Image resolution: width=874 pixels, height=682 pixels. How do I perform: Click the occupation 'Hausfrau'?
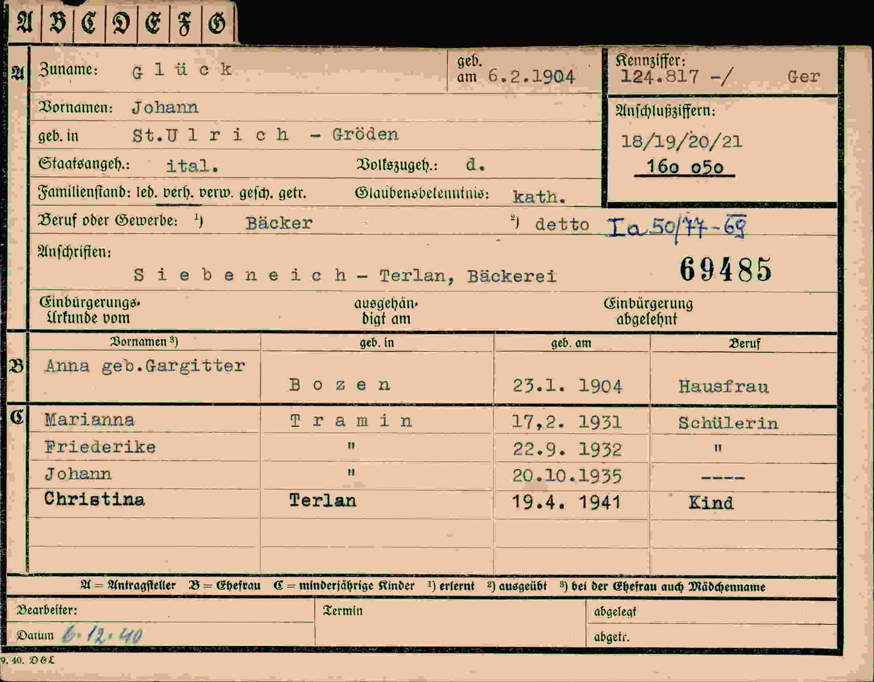coord(723,387)
